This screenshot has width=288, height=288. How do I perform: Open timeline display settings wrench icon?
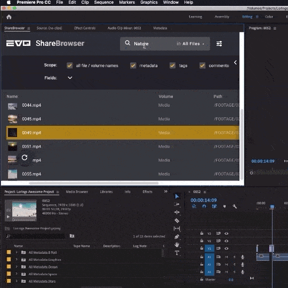[235, 206]
